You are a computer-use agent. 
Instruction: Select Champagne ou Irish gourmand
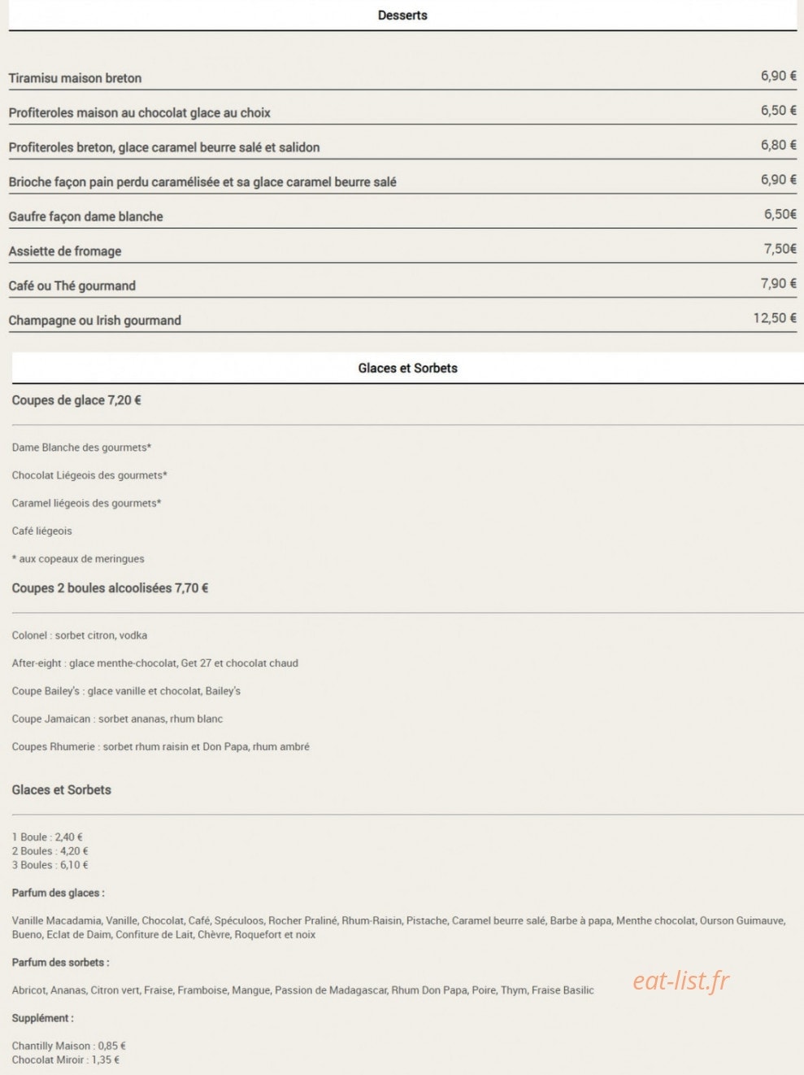point(94,320)
